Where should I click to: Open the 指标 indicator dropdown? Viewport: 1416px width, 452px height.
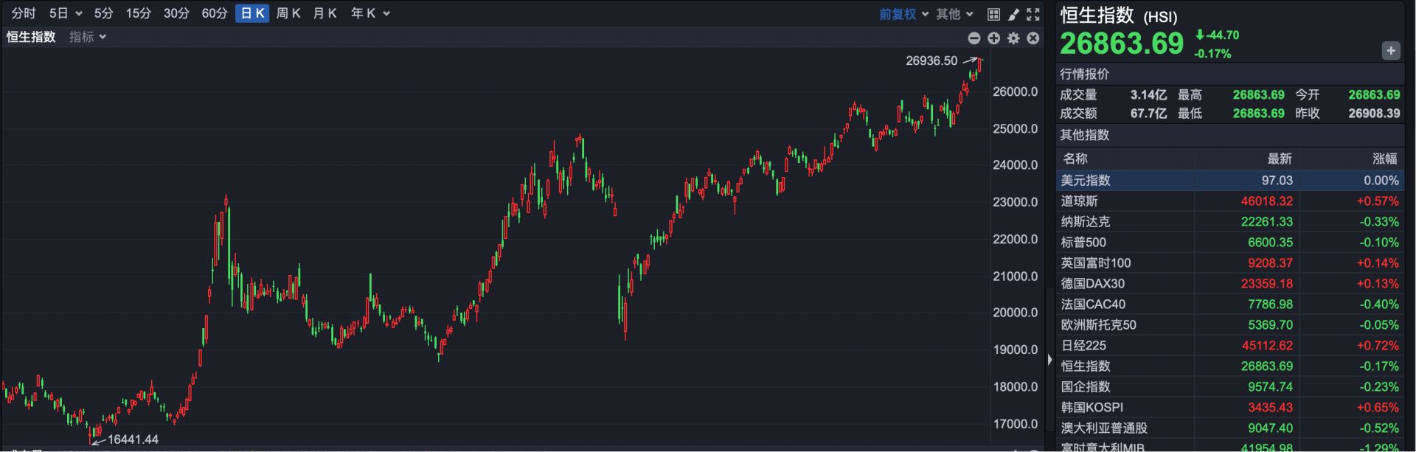[x=88, y=37]
